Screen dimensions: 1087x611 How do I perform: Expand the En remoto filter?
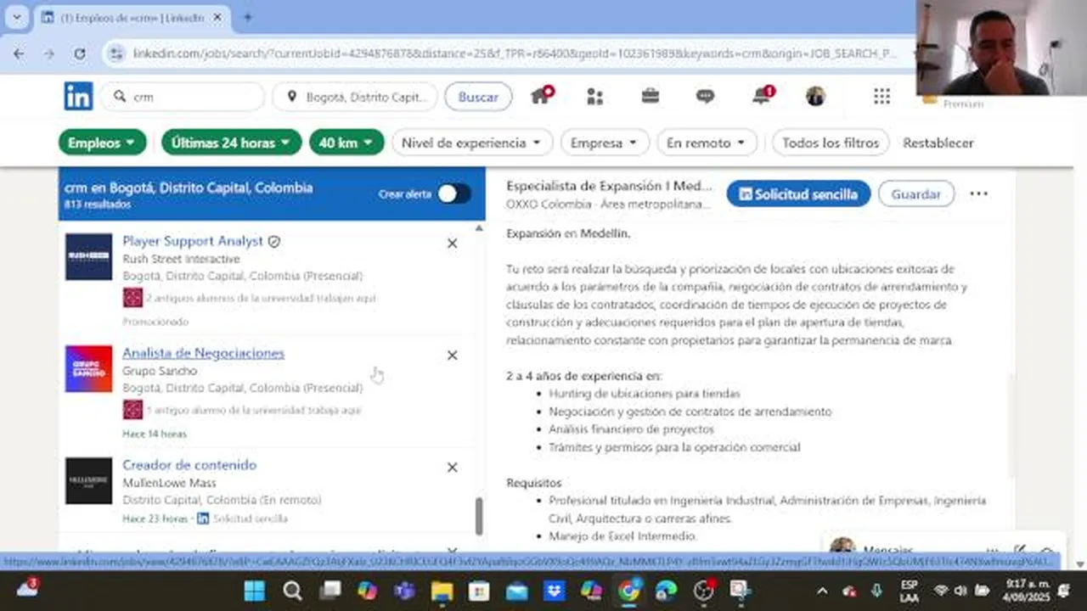click(x=707, y=143)
